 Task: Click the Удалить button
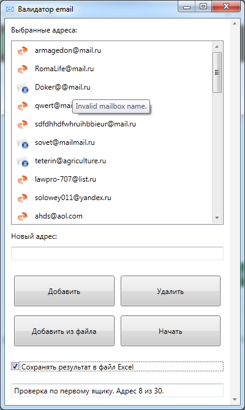point(170,291)
